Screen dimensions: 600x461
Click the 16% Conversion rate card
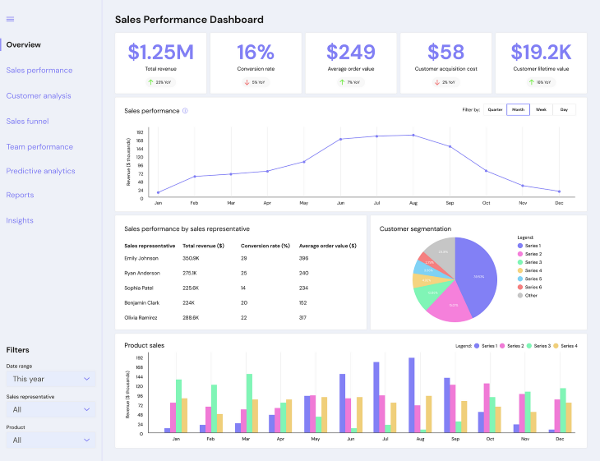point(256,63)
